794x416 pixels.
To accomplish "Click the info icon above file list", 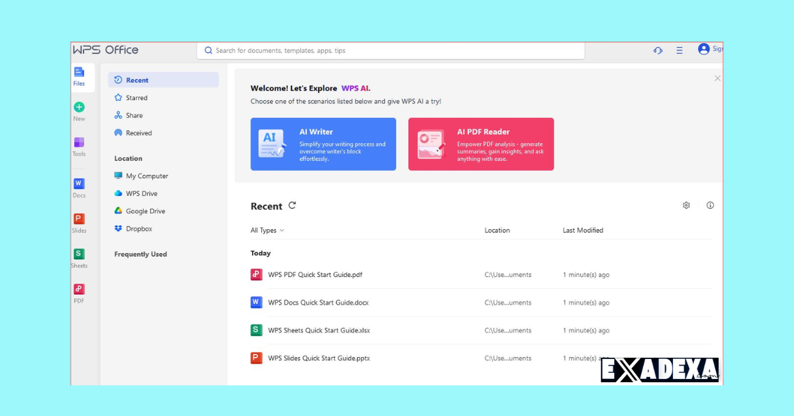I will point(710,205).
